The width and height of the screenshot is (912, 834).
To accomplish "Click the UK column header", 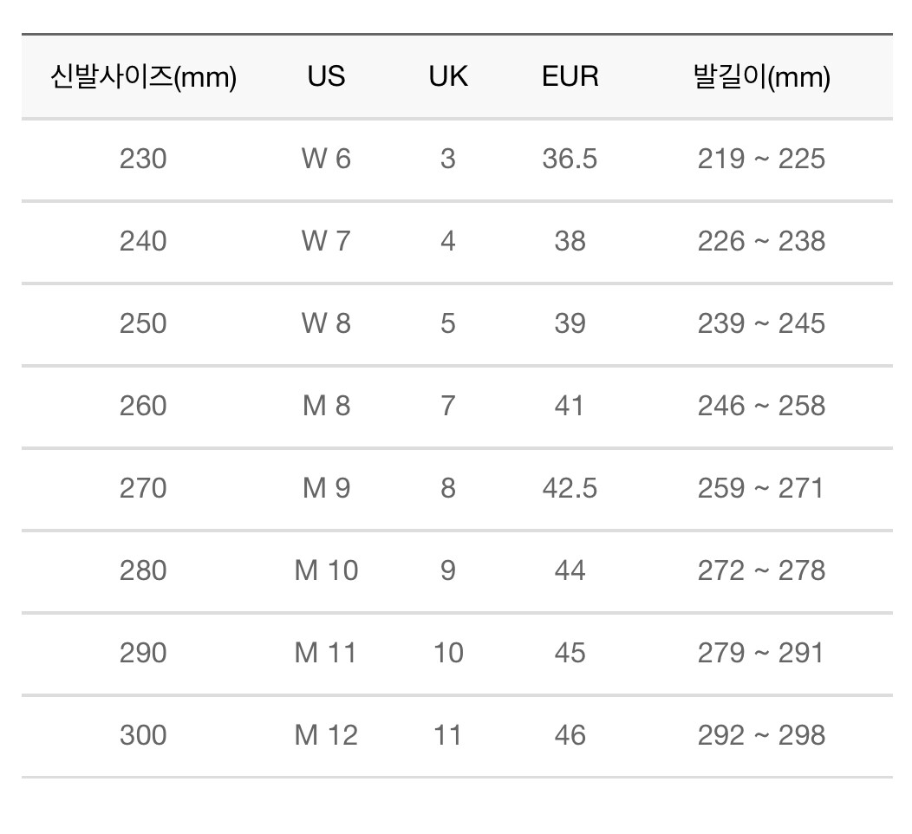I will (447, 77).
